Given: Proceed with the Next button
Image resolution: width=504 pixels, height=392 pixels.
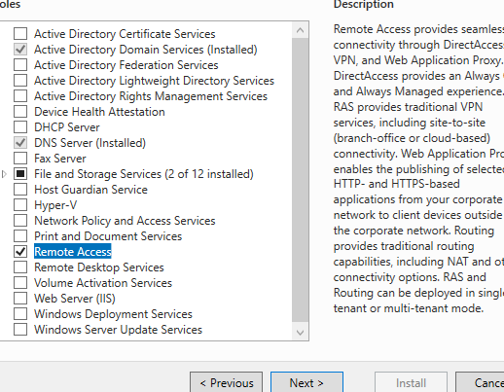Looking at the screenshot, I should click(306, 383).
